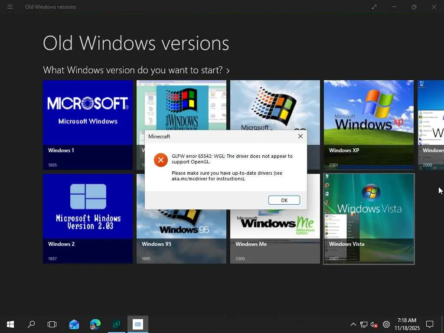The image size is (444, 333).
Task: Open the Windows Start menu
Action: coord(10,324)
